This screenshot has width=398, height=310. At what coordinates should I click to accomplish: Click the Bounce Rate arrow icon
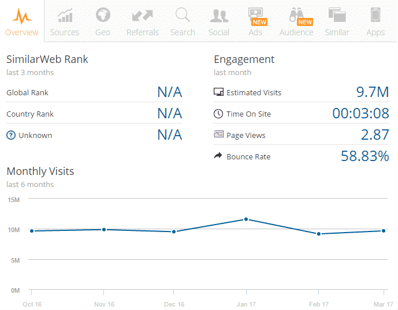pyautogui.click(x=218, y=156)
